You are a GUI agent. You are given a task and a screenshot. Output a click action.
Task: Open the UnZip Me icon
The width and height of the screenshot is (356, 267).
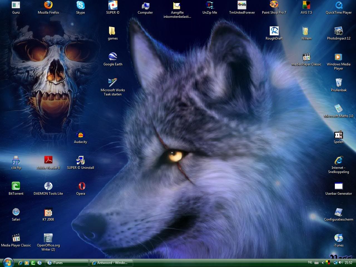pyautogui.click(x=210, y=8)
